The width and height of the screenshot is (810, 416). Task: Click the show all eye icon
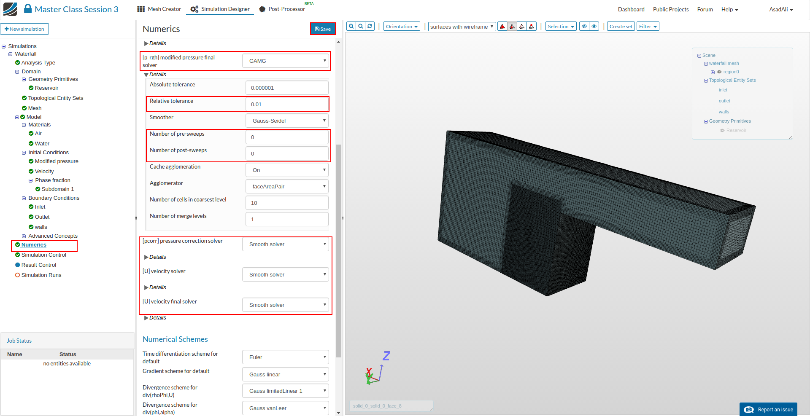(x=594, y=27)
